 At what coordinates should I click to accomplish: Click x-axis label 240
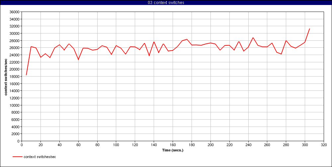click(x=248, y=145)
